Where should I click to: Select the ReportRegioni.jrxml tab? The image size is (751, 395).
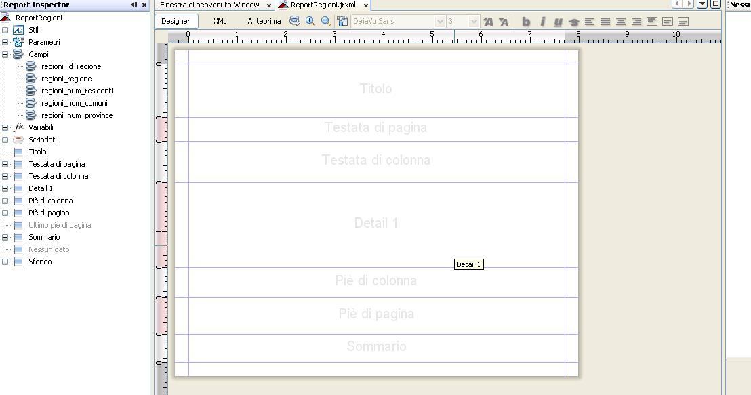click(323, 5)
